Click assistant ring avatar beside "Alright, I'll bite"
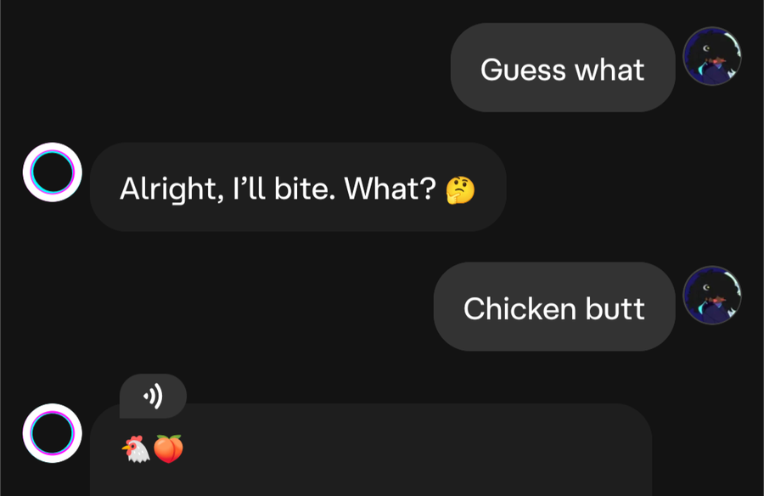The image size is (764, 496). [x=52, y=172]
